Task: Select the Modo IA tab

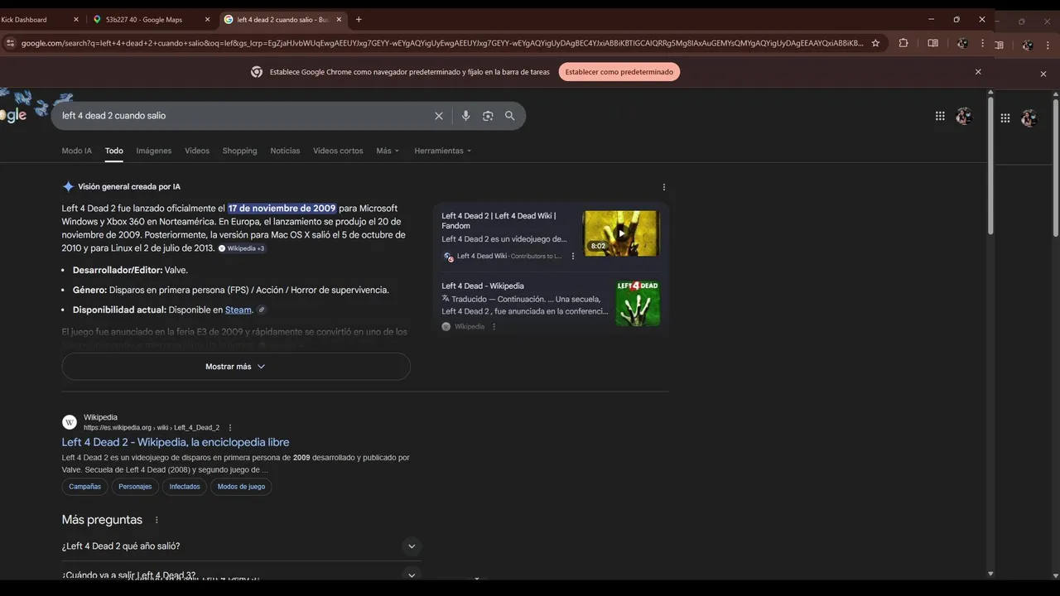Action: (x=77, y=151)
